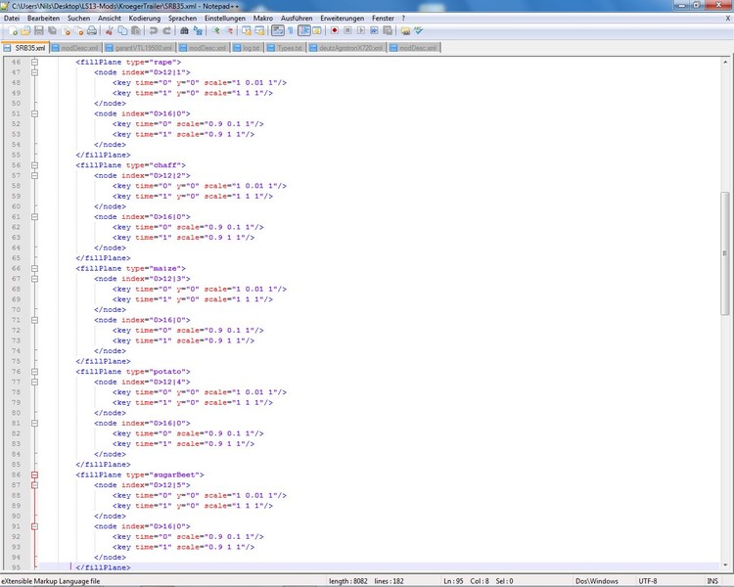
Task: Click the Save All icon
Action: pos(52,31)
